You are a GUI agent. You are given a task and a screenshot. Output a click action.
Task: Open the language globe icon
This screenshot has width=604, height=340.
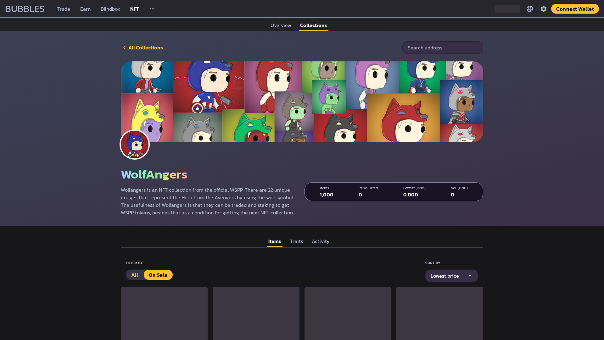pyautogui.click(x=530, y=9)
